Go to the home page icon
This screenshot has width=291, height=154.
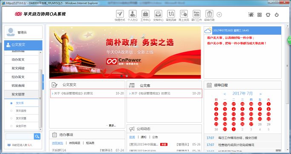(x=251, y=15)
